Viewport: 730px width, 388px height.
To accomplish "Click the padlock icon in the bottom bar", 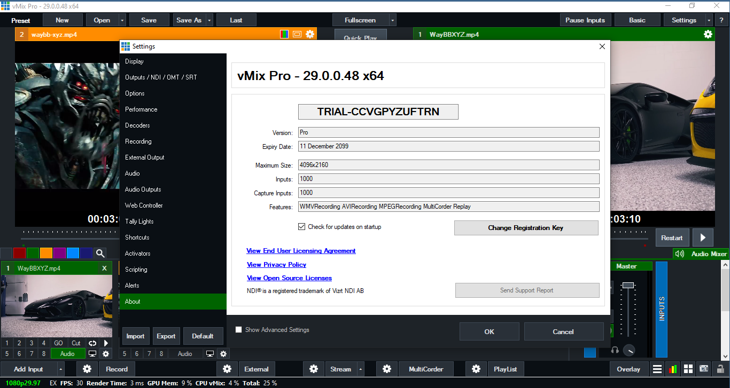I will (x=719, y=369).
